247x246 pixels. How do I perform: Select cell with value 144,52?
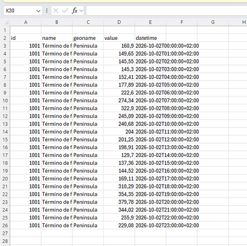click(x=119, y=171)
